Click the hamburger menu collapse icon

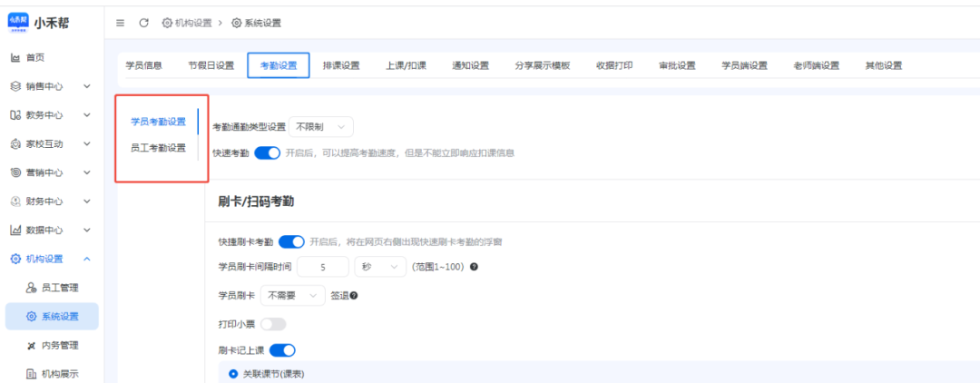click(x=121, y=23)
